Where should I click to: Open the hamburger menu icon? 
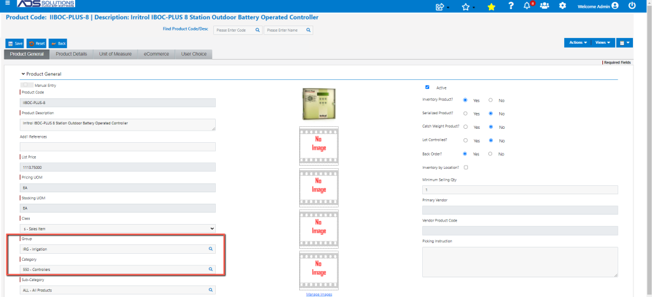tap(8, 3)
